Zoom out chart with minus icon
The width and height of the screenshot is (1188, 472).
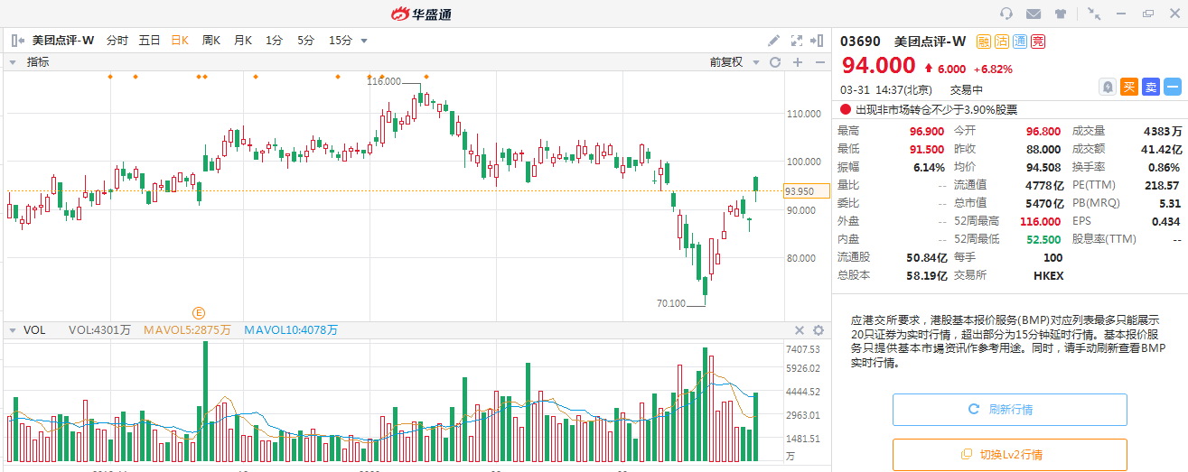pyautogui.click(x=819, y=62)
